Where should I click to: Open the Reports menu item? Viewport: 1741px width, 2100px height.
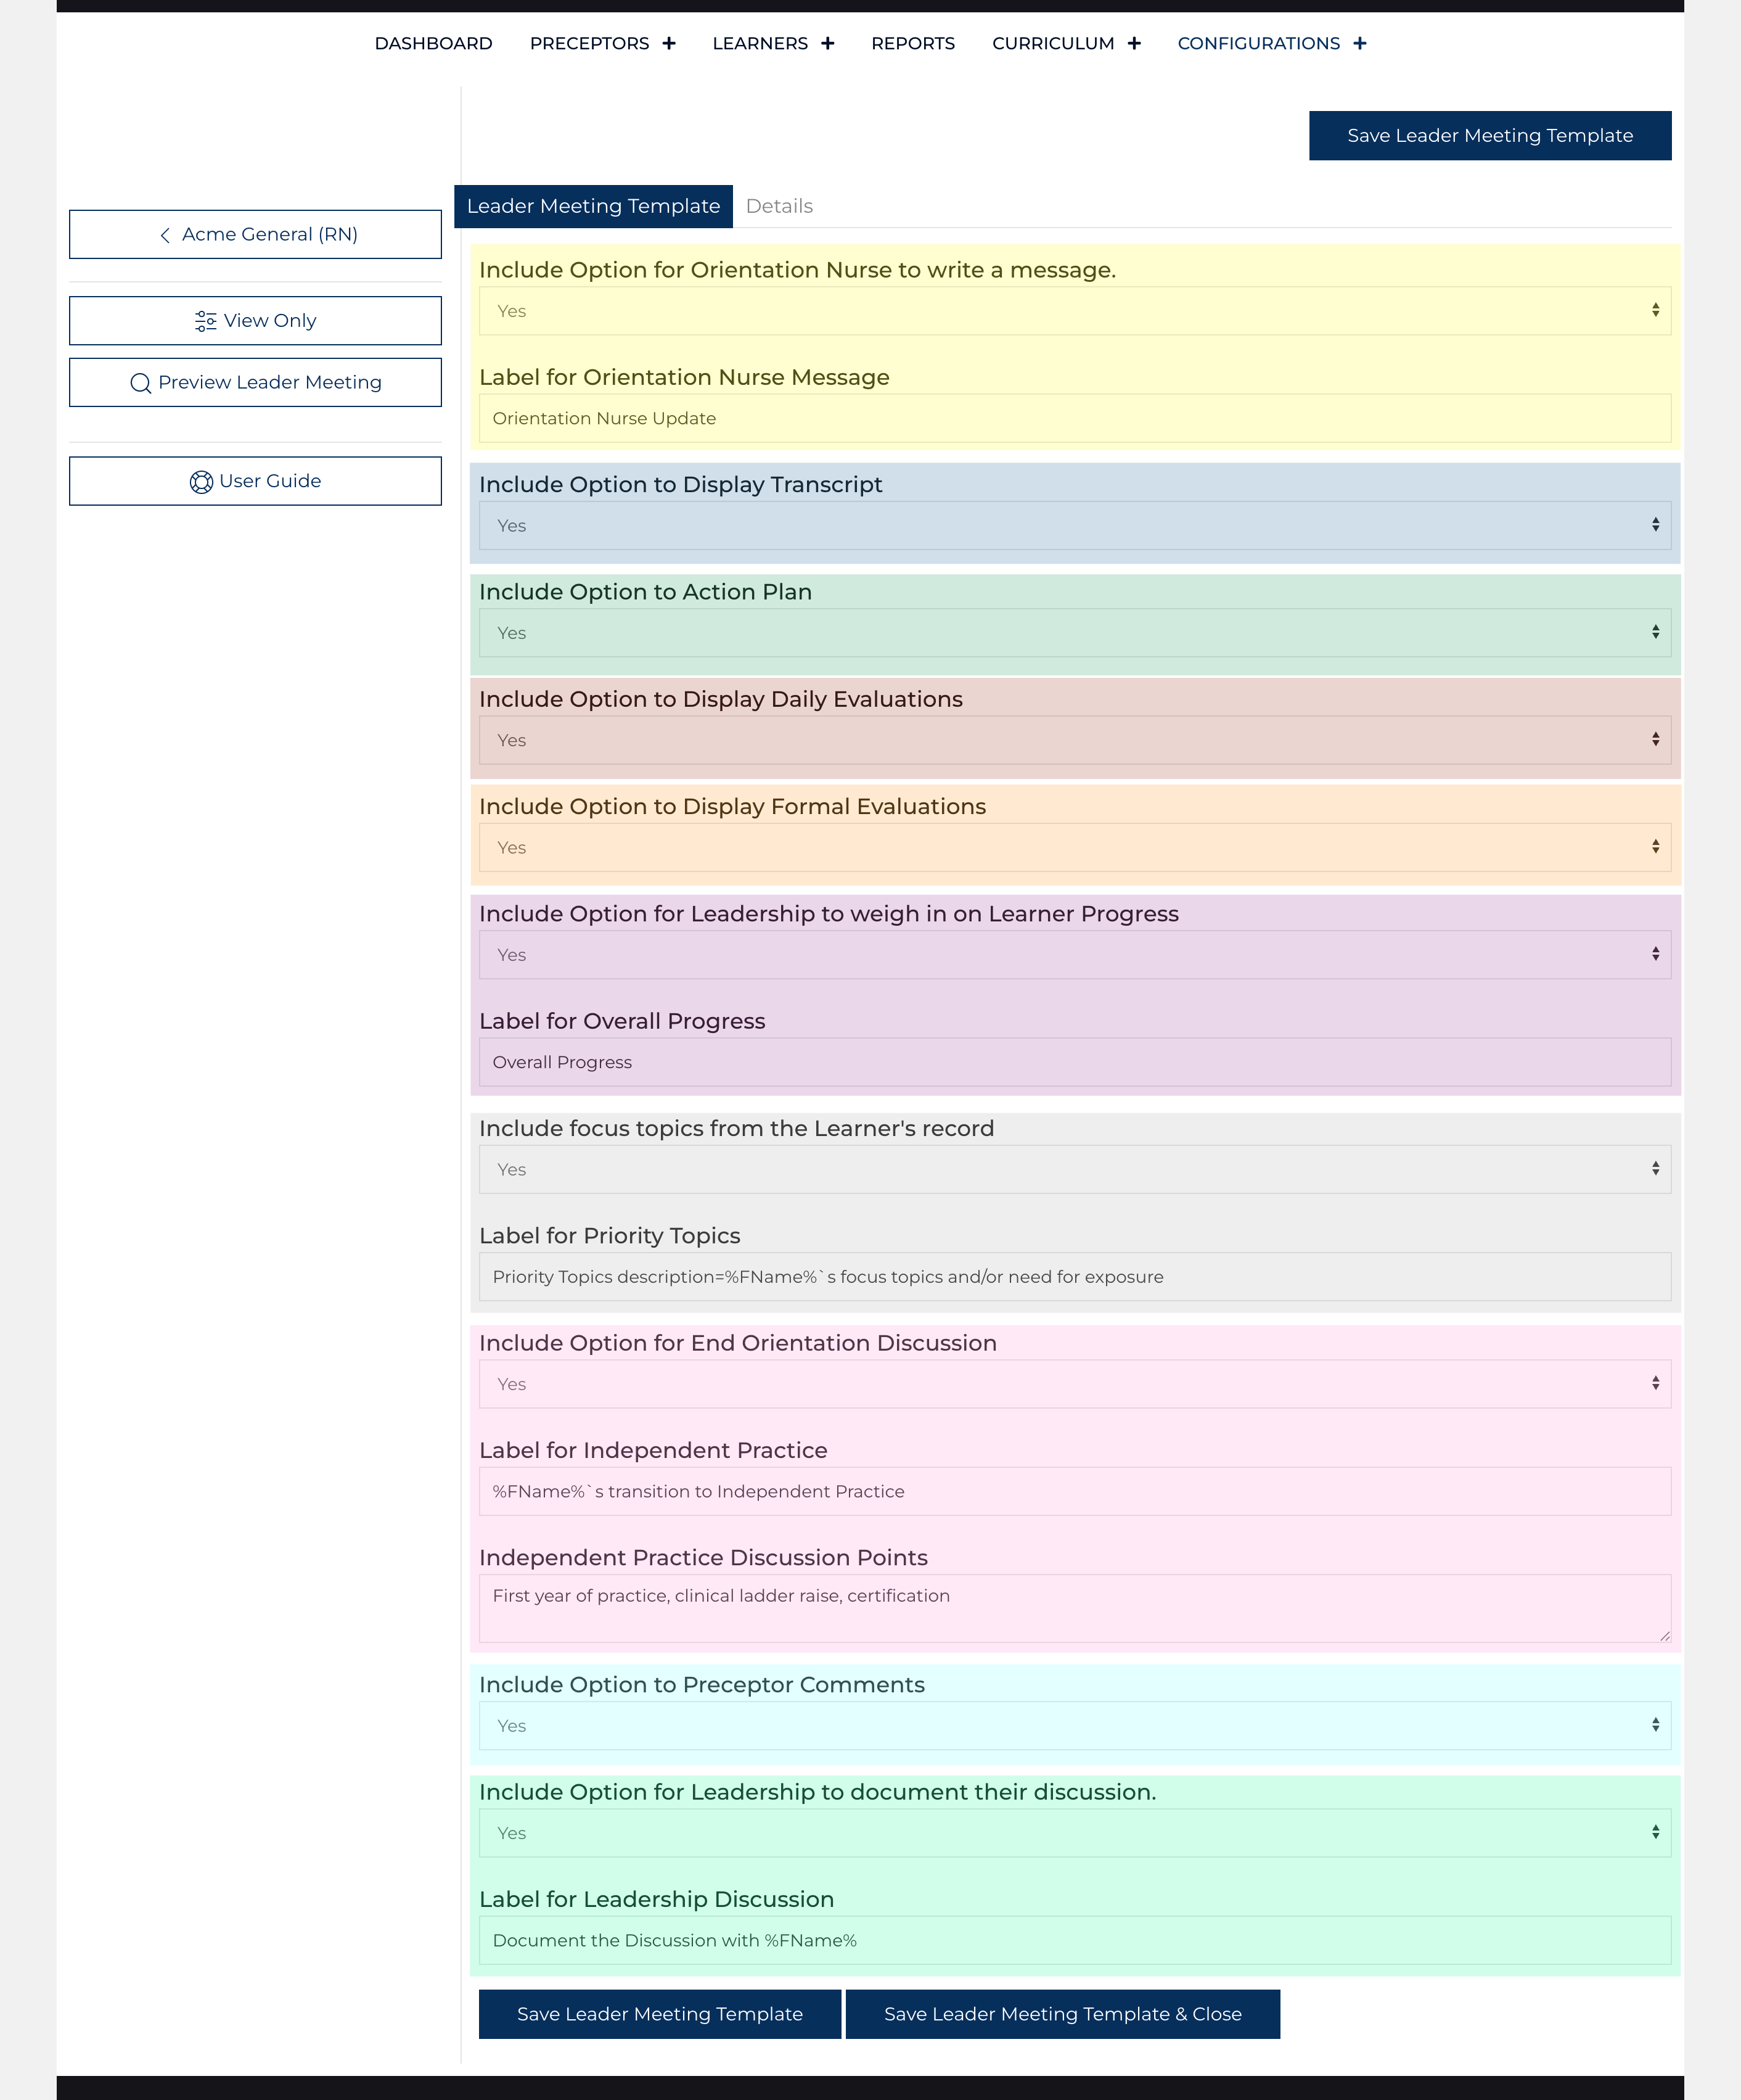coord(912,43)
